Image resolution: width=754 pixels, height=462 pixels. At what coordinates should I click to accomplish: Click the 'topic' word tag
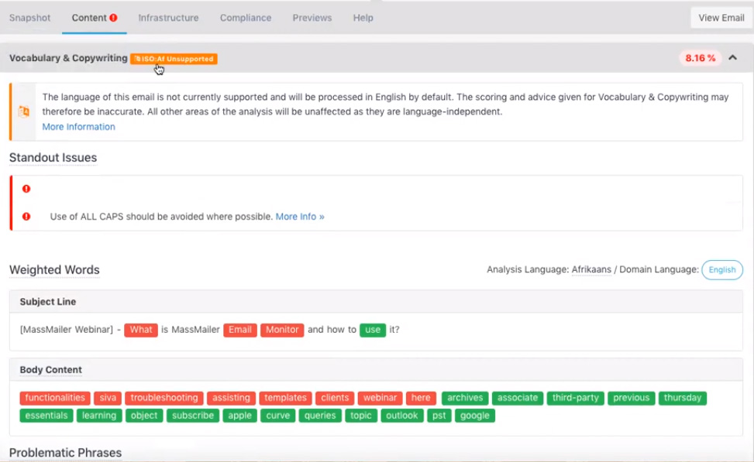point(361,416)
